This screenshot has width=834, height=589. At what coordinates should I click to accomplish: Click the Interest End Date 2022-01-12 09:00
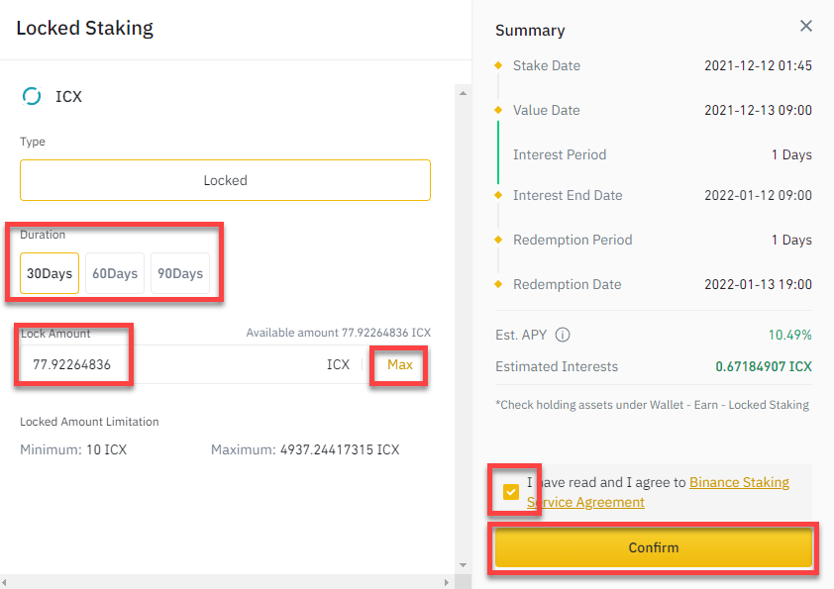tap(759, 196)
